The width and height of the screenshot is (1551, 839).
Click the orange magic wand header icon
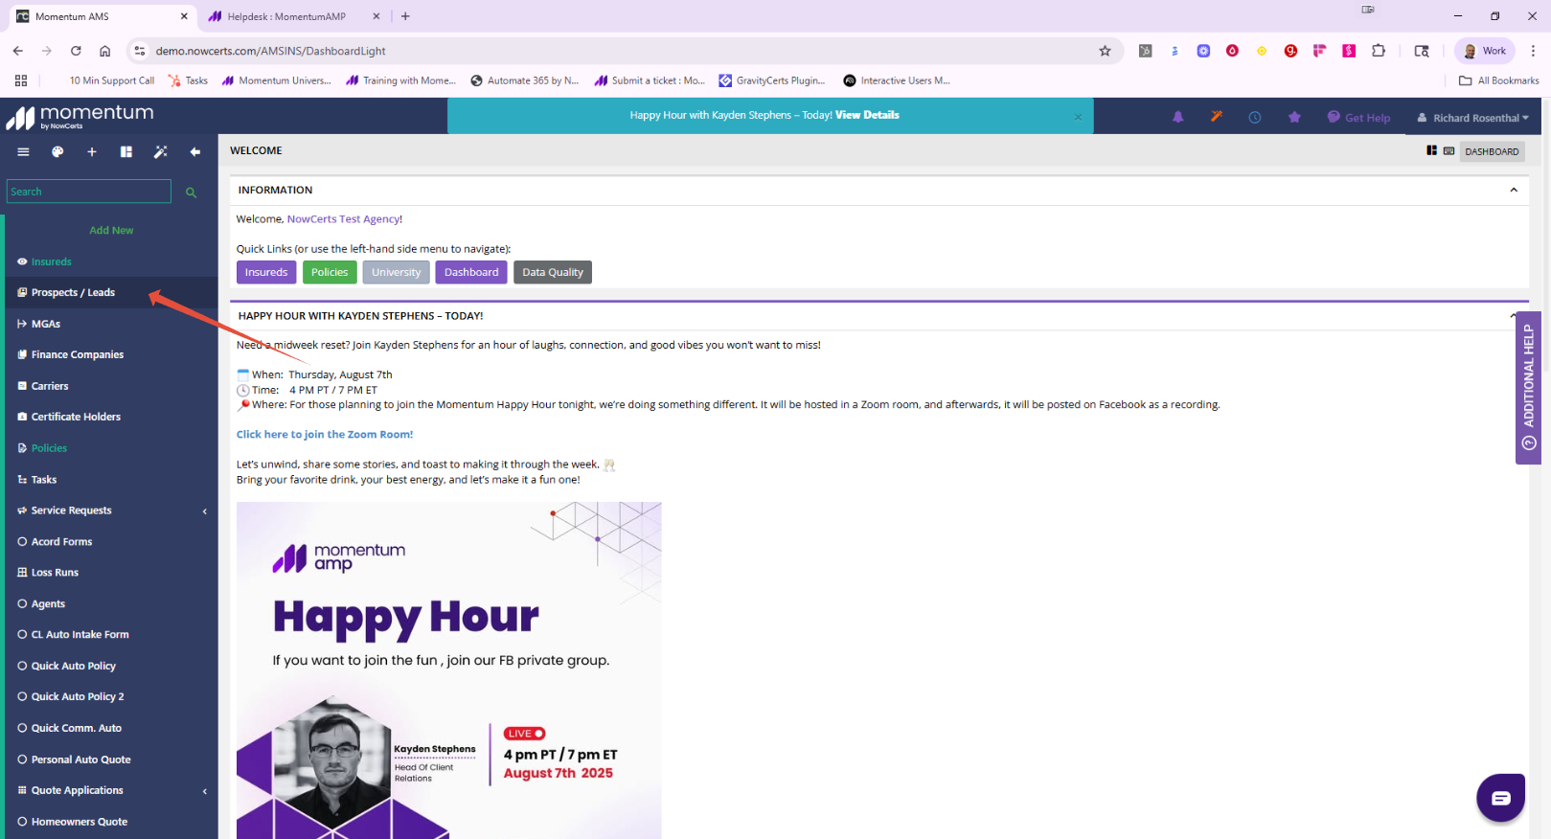[x=1217, y=117]
